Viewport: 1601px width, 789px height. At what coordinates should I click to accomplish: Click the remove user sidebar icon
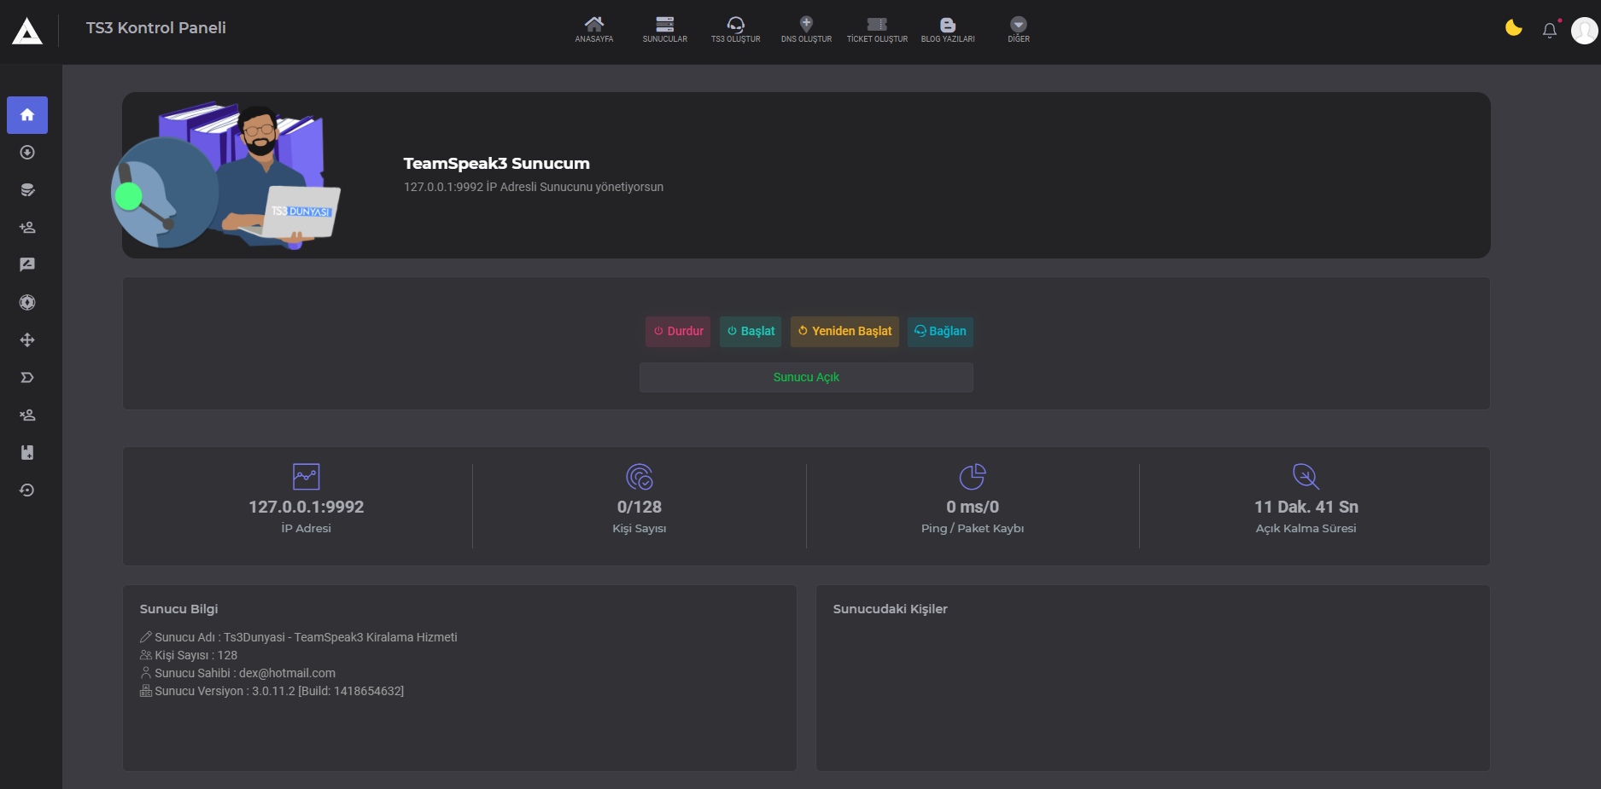click(x=27, y=415)
